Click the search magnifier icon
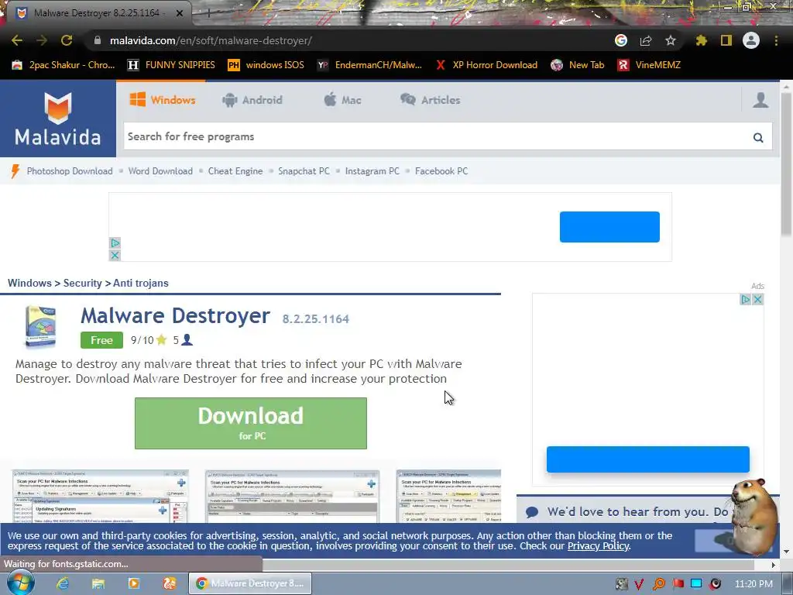The height and width of the screenshot is (595, 793). click(758, 137)
